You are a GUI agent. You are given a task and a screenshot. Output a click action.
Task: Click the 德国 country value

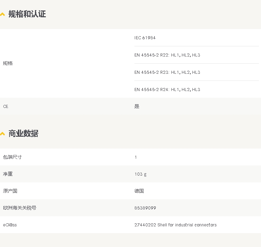139,191
